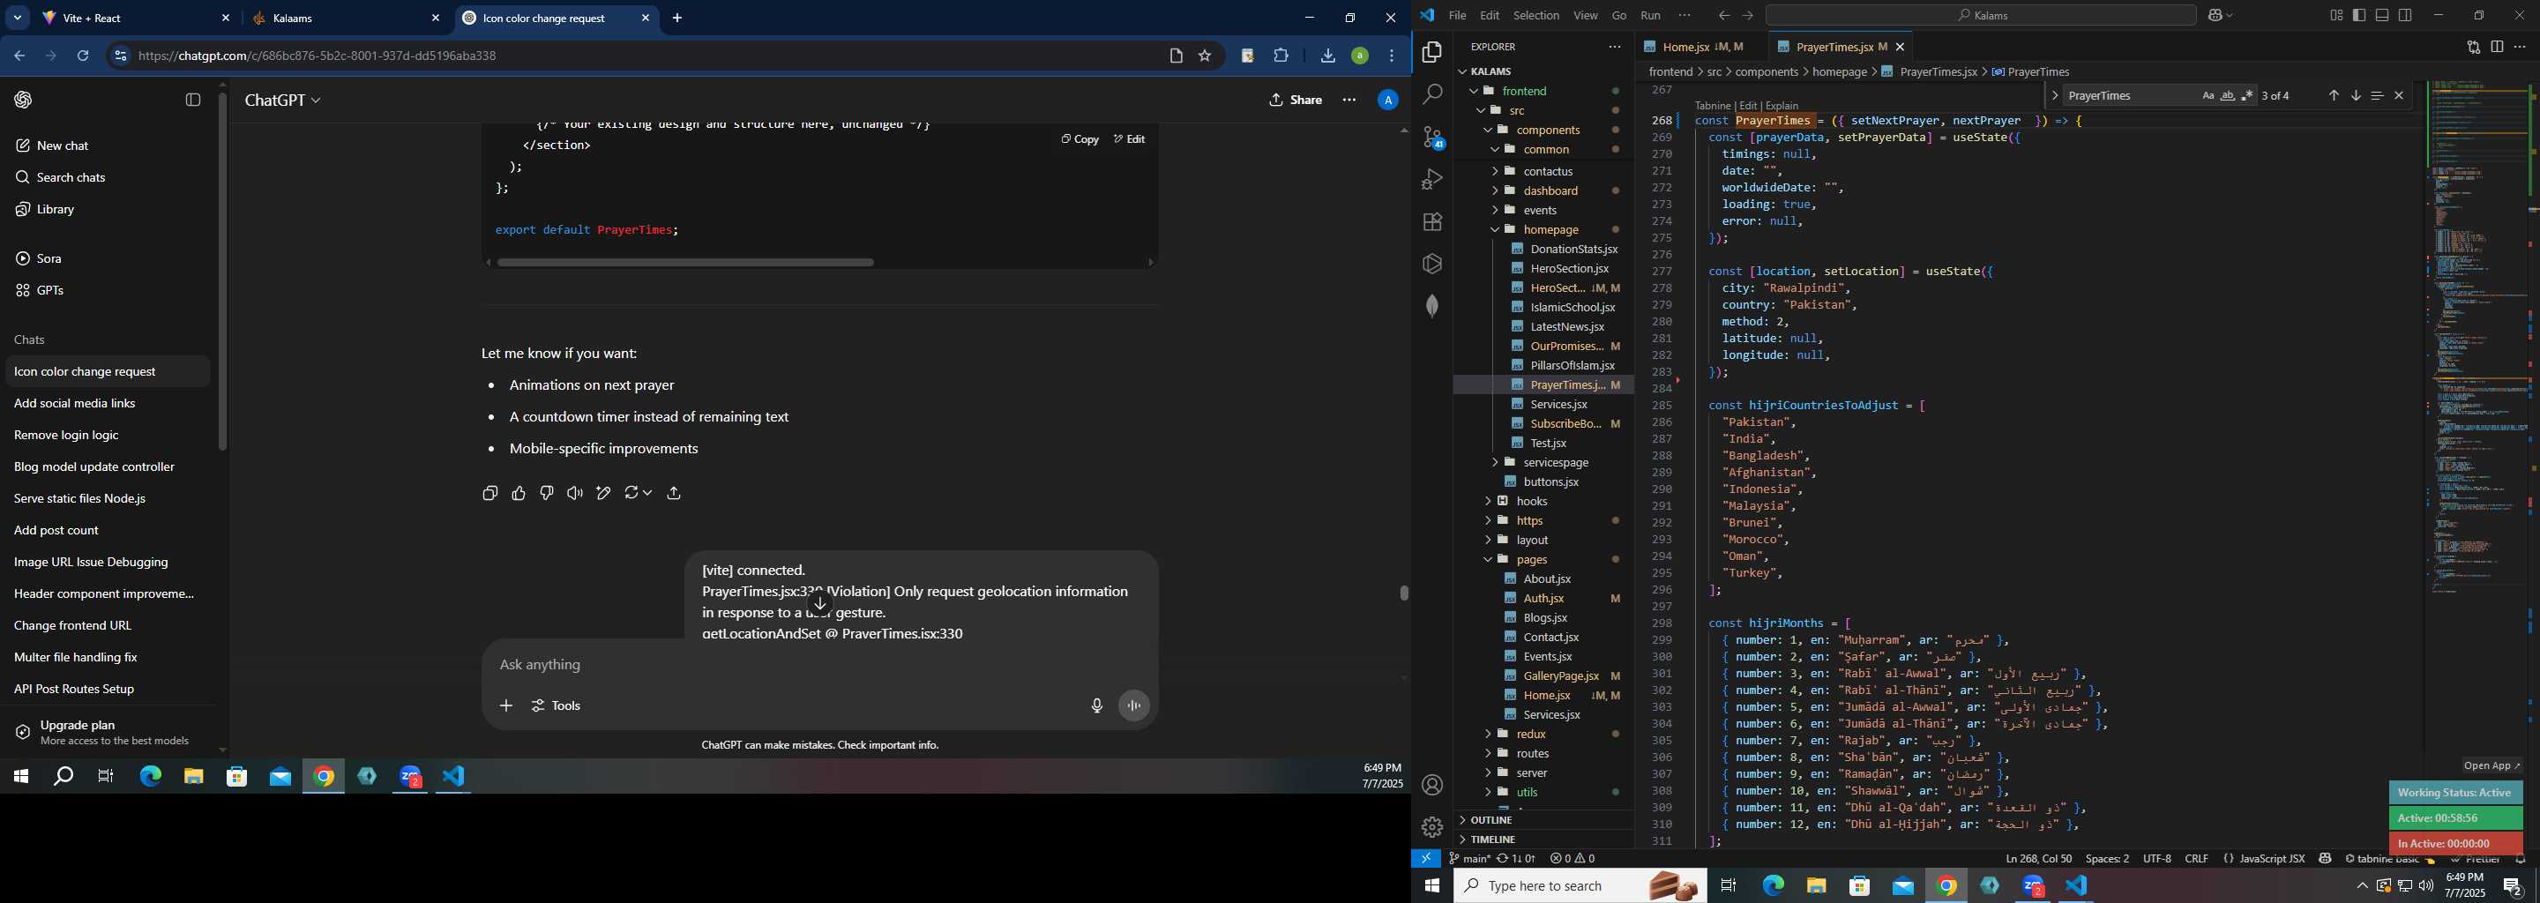Toggle Use Regular Expression in find widget
This screenshot has height=903, width=2540.
tap(2247, 95)
